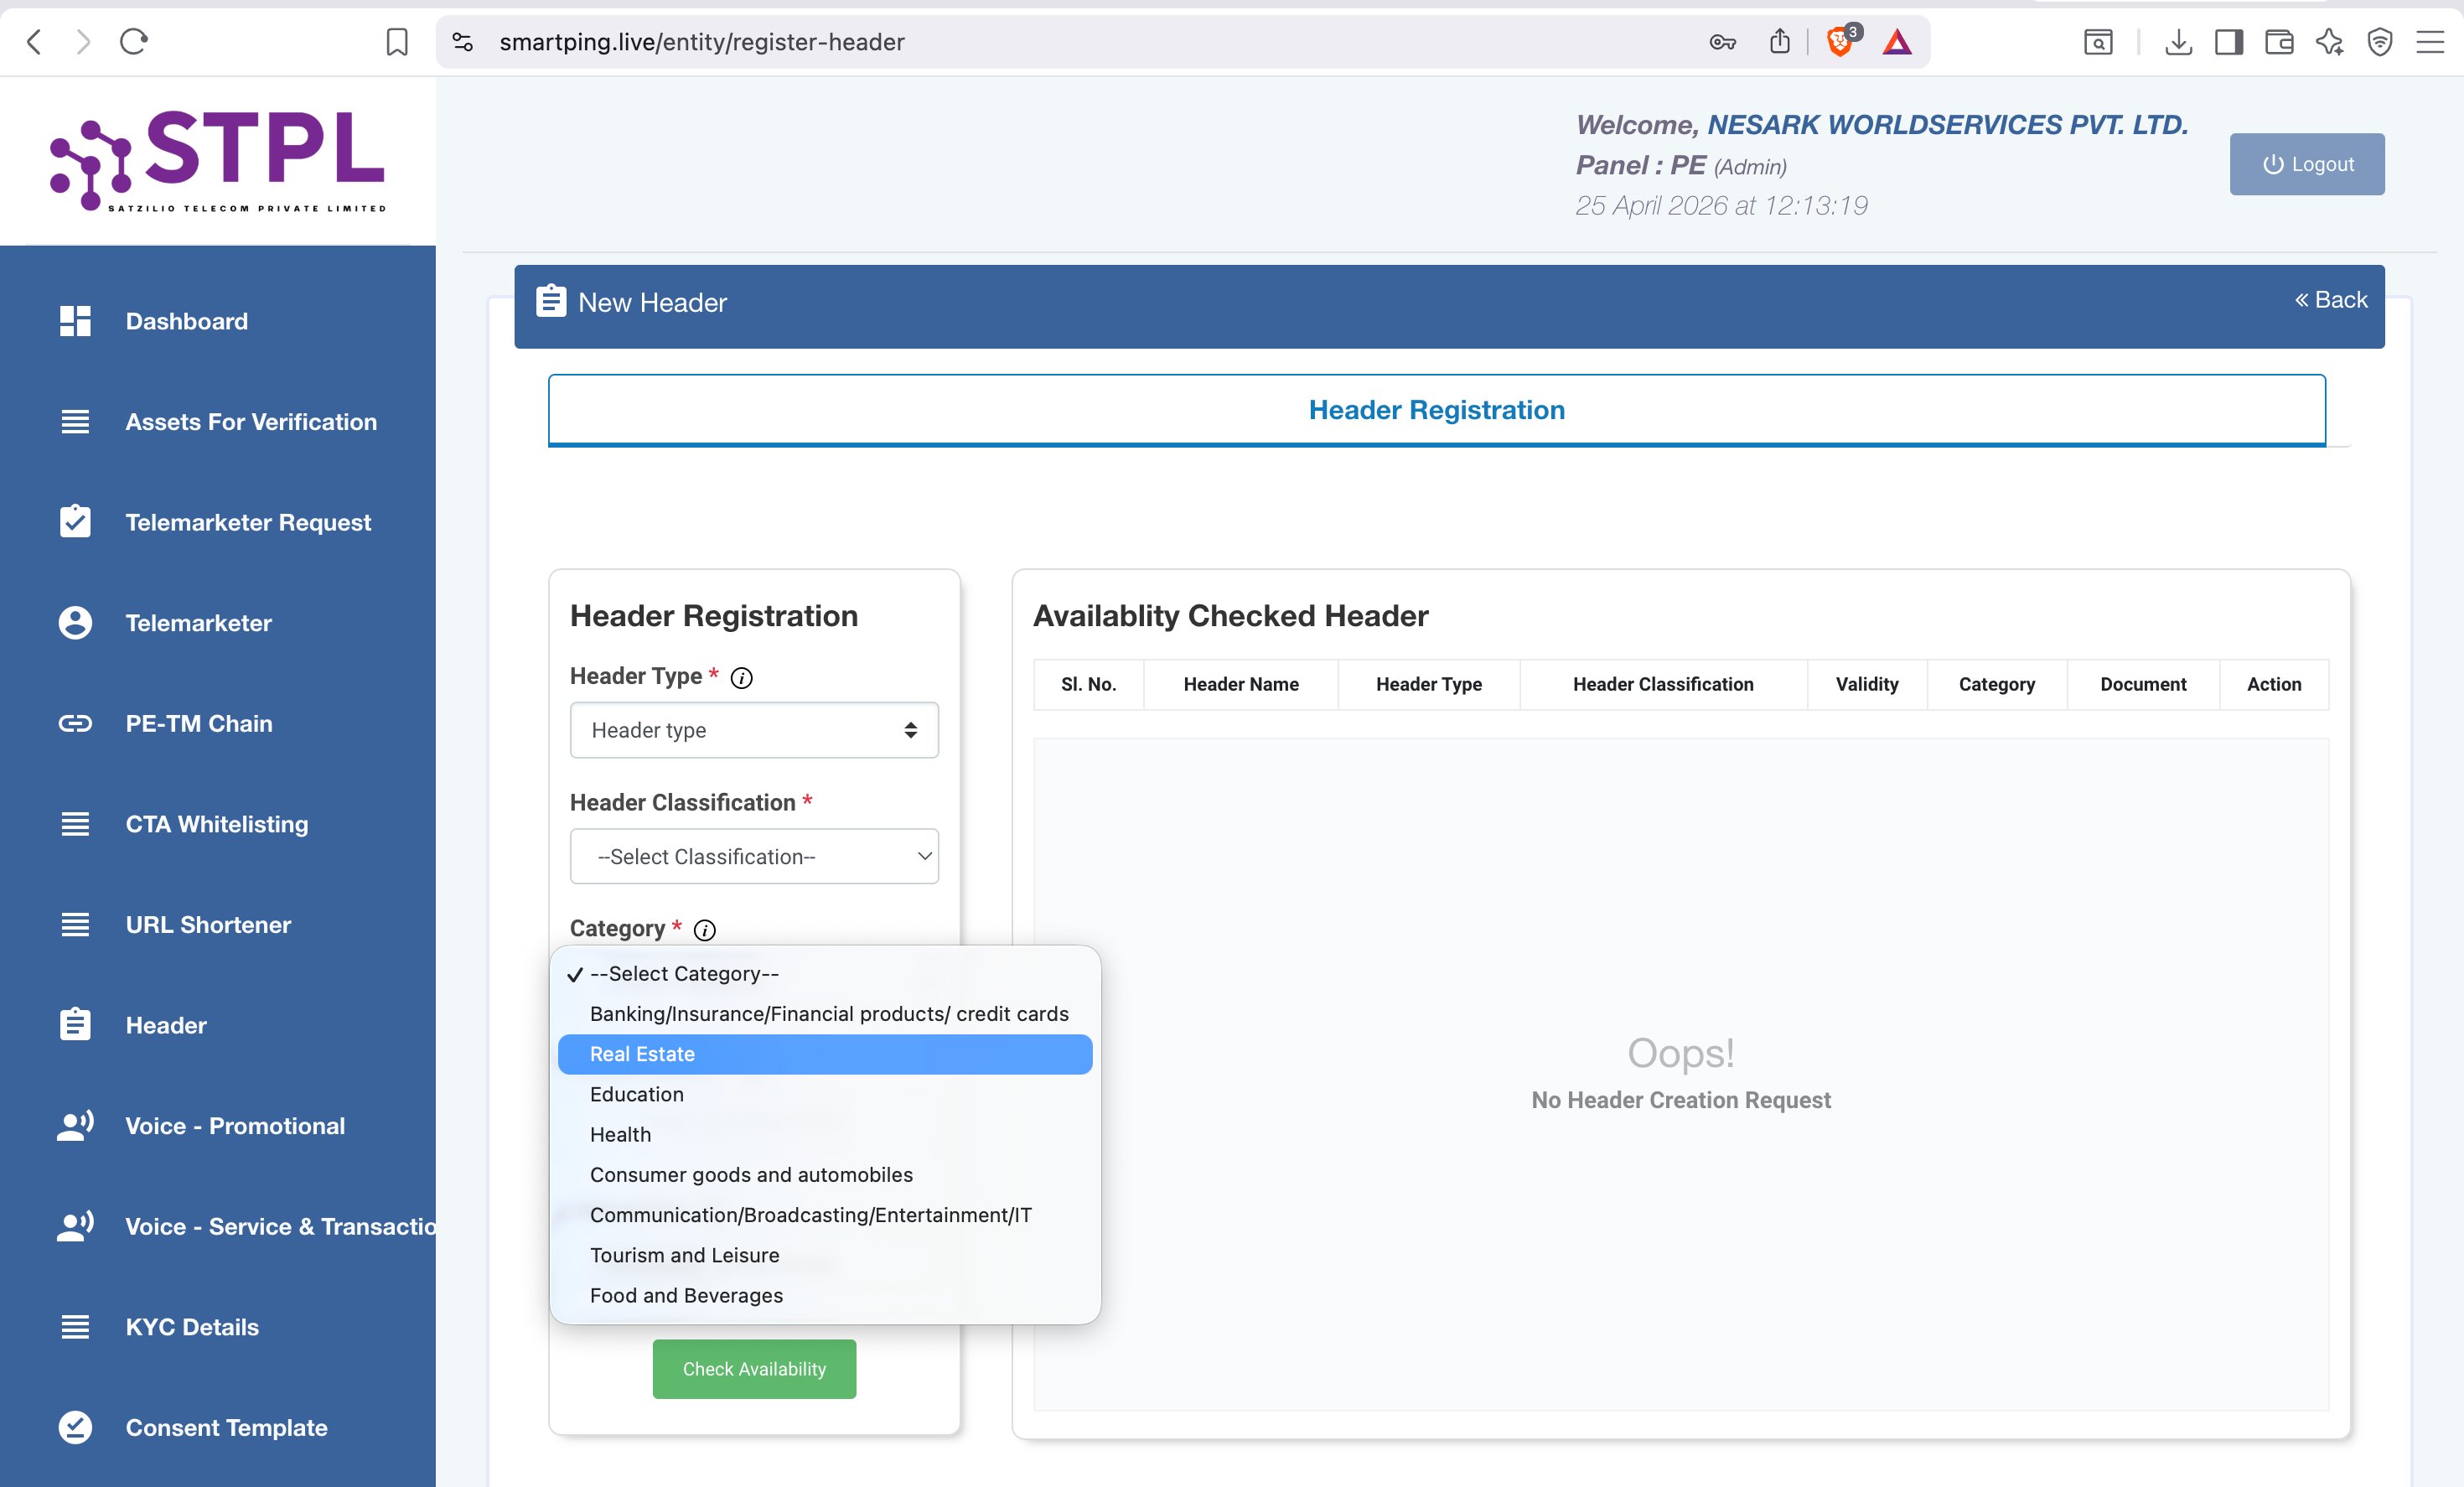Click the Header Type info icon
2464x1487 pixels.
click(x=741, y=678)
